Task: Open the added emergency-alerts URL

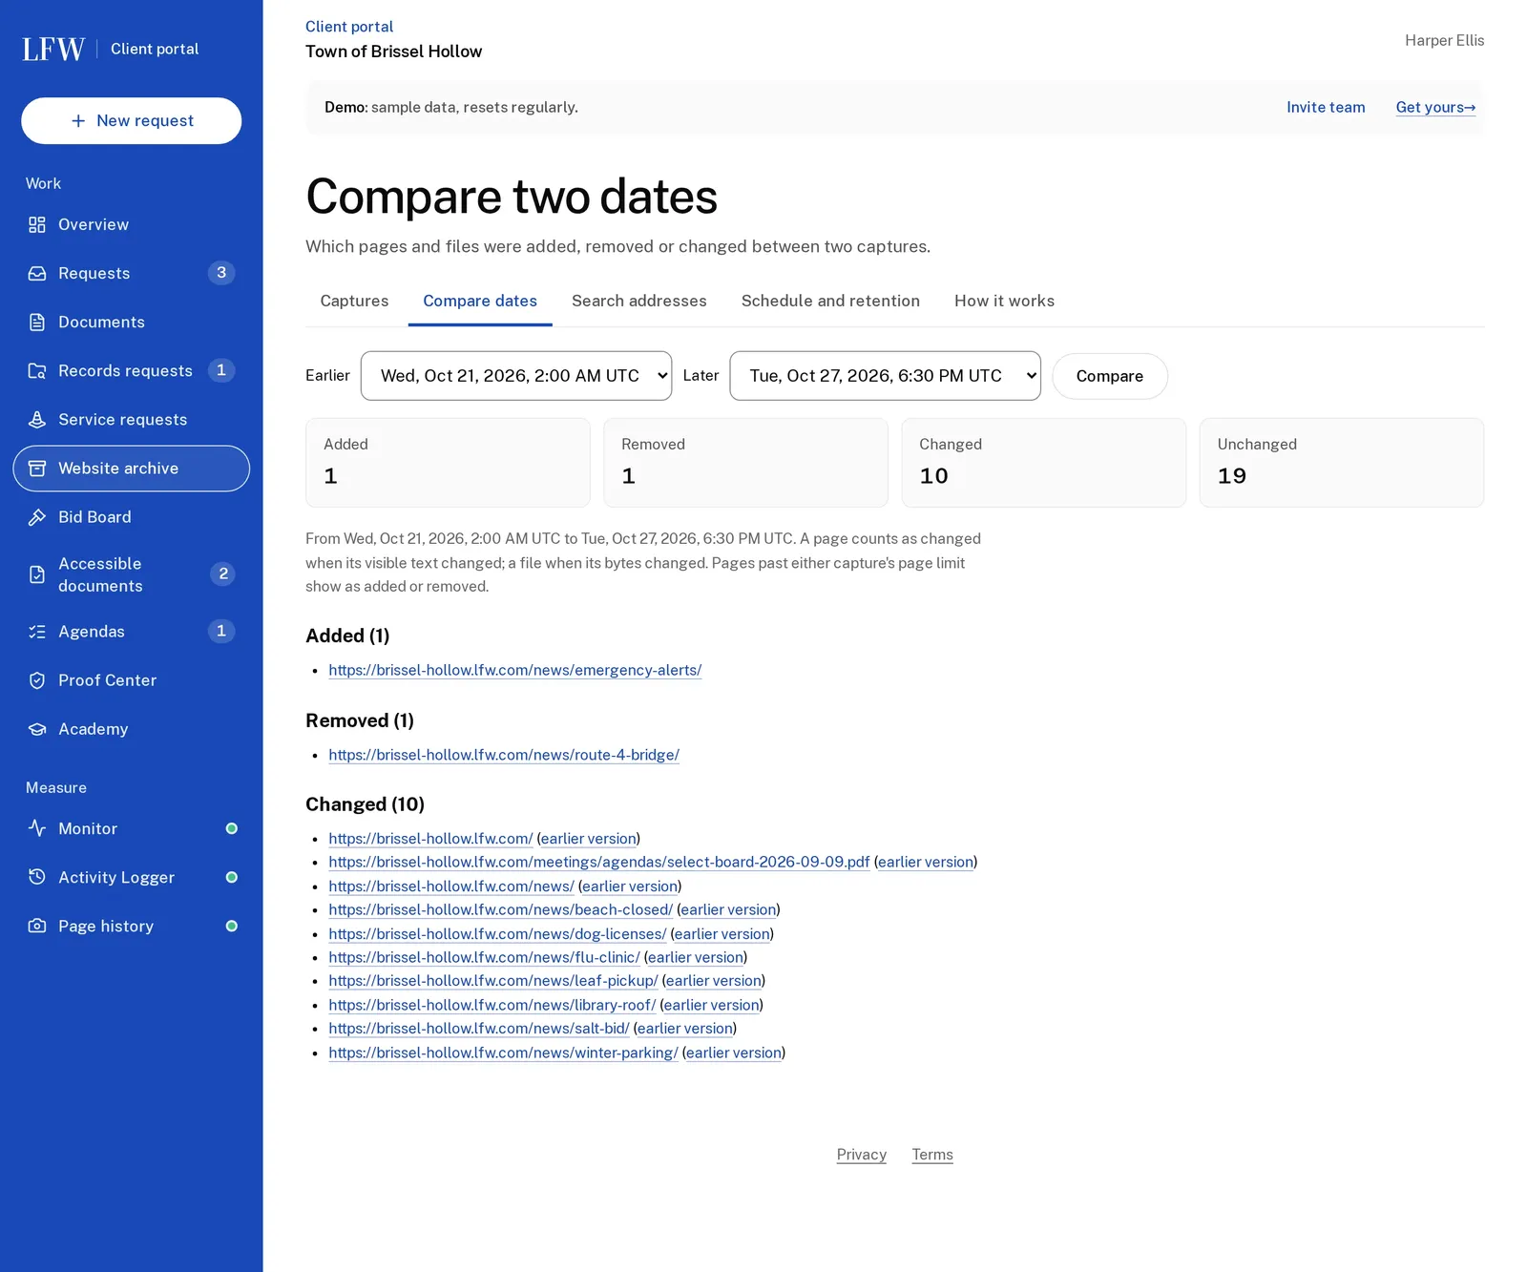Action: coord(515,670)
